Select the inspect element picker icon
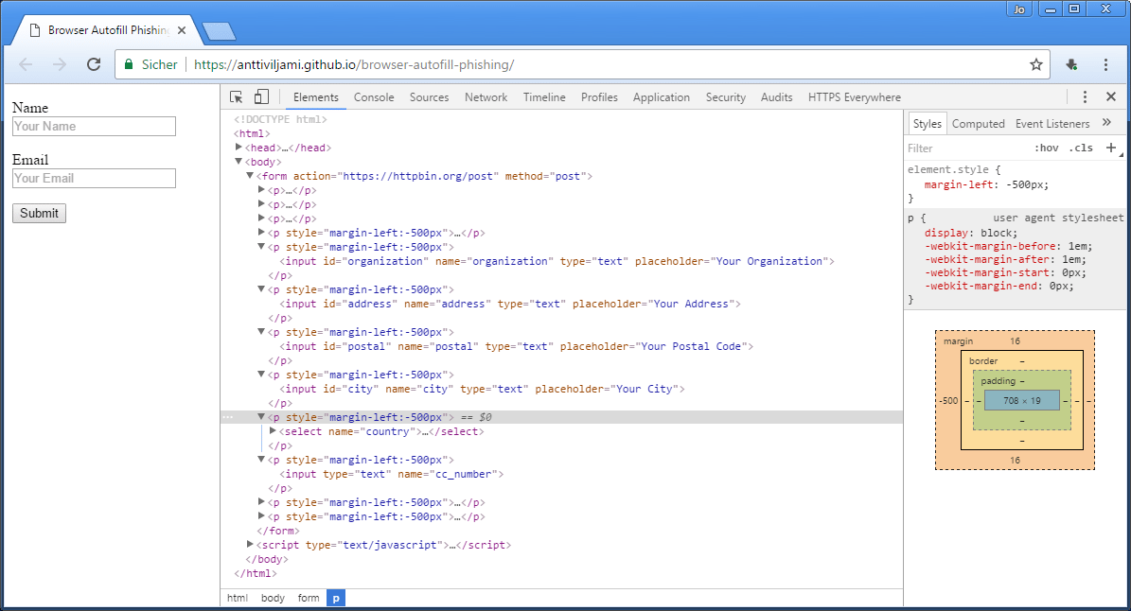This screenshot has width=1131, height=611. (236, 97)
